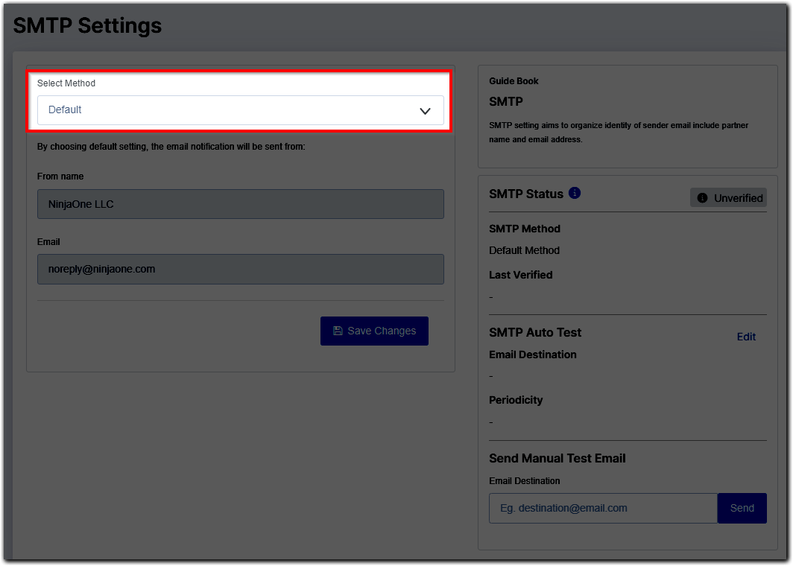The width and height of the screenshot is (793, 566).
Task: Click the Email field showing noreply@ninjaone.com
Action: 240,269
